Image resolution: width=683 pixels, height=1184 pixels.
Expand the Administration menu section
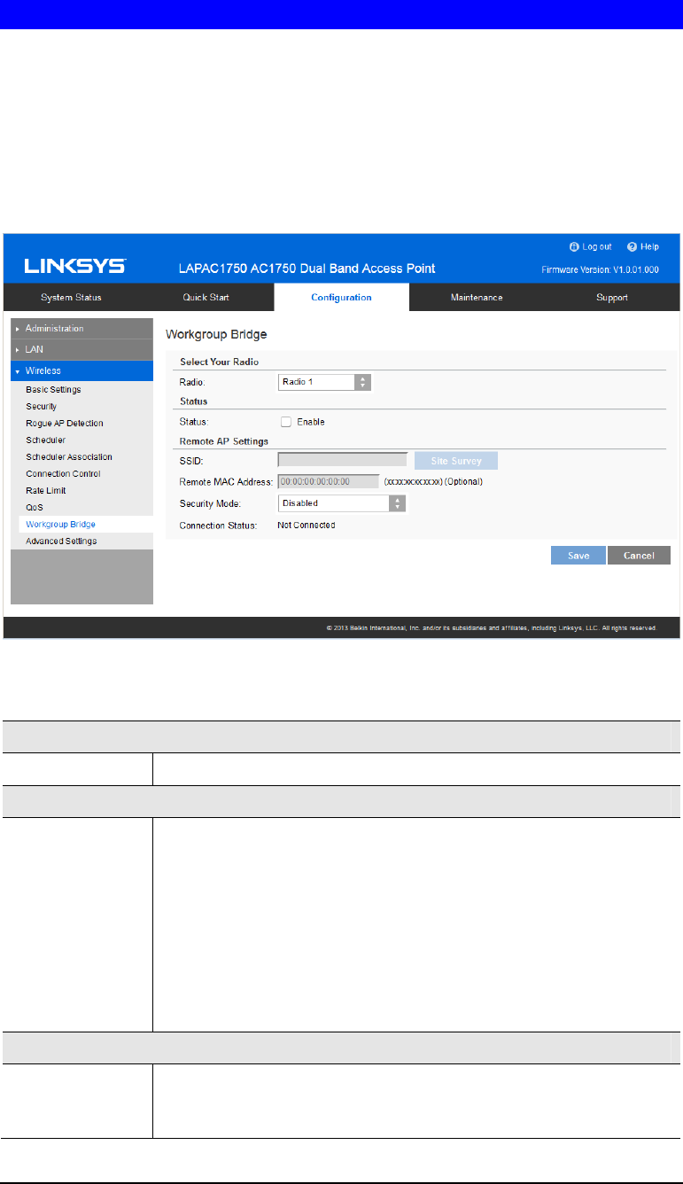click(81, 329)
